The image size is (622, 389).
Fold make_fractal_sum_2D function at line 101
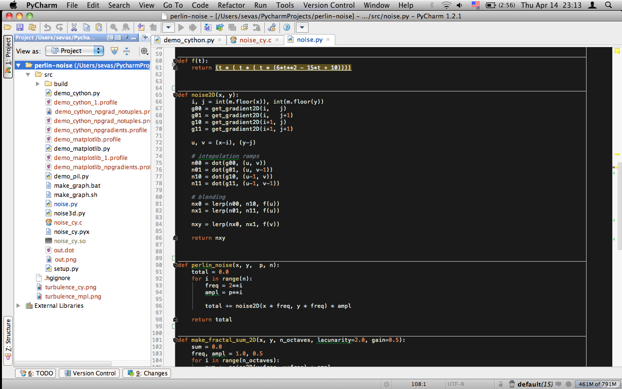[174, 340]
